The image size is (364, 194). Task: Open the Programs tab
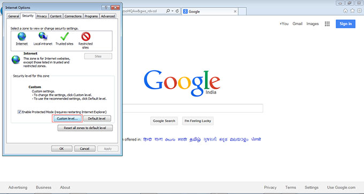[91, 16]
